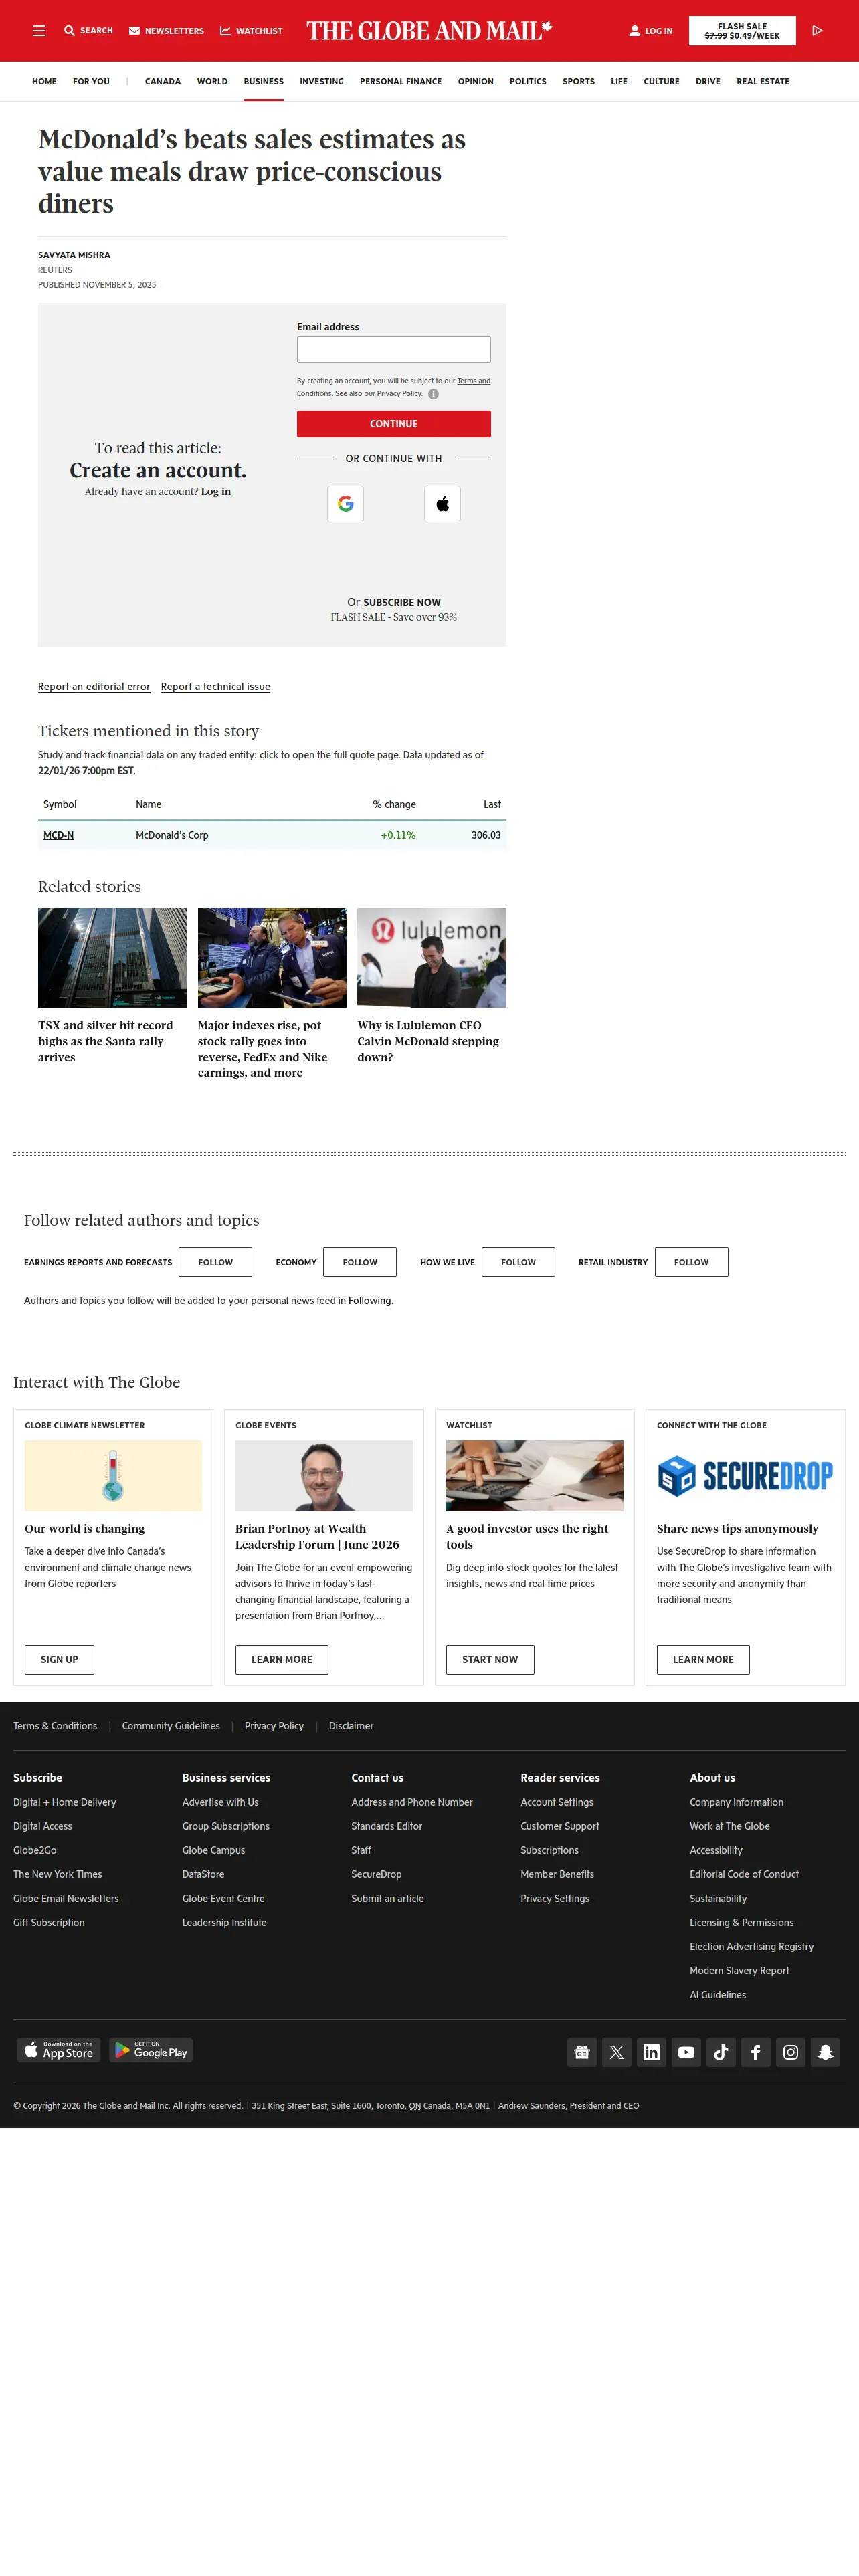Open the Real Estate section
Image resolution: width=859 pixels, height=2576 pixels.
tap(763, 81)
